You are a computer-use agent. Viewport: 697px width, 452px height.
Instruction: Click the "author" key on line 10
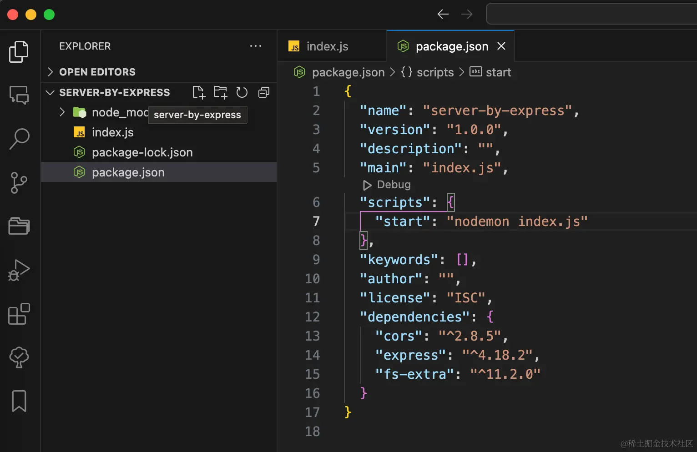[391, 279]
